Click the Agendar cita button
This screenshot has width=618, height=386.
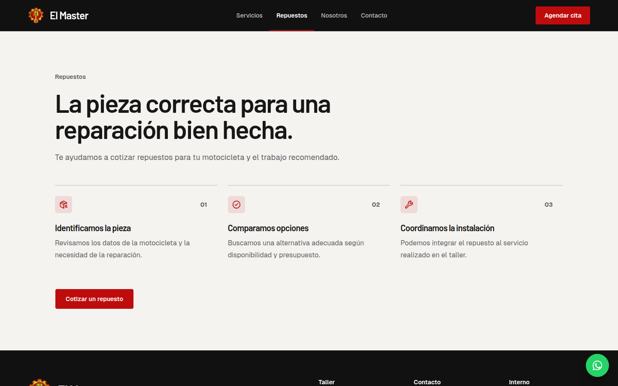point(563,15)
